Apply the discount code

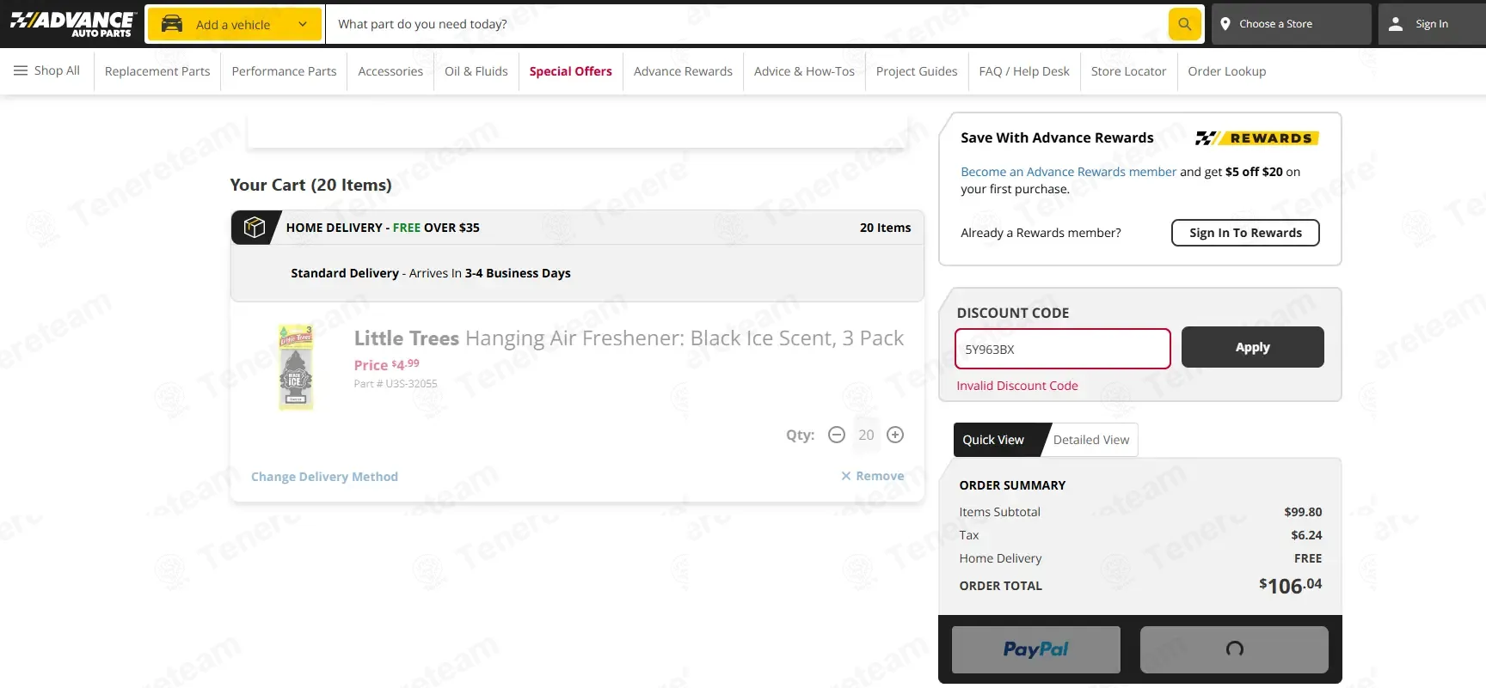(x=1252, y=347)
